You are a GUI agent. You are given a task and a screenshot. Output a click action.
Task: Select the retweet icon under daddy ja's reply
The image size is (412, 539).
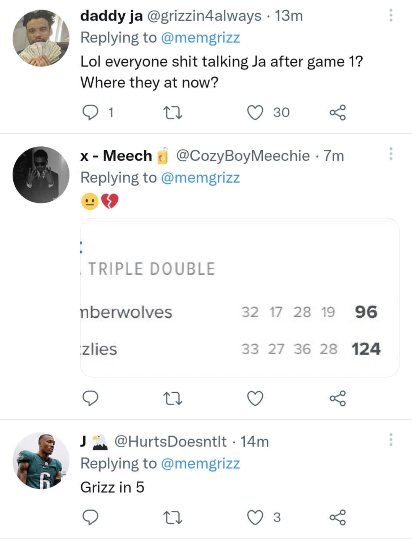(x=173, y=112)
